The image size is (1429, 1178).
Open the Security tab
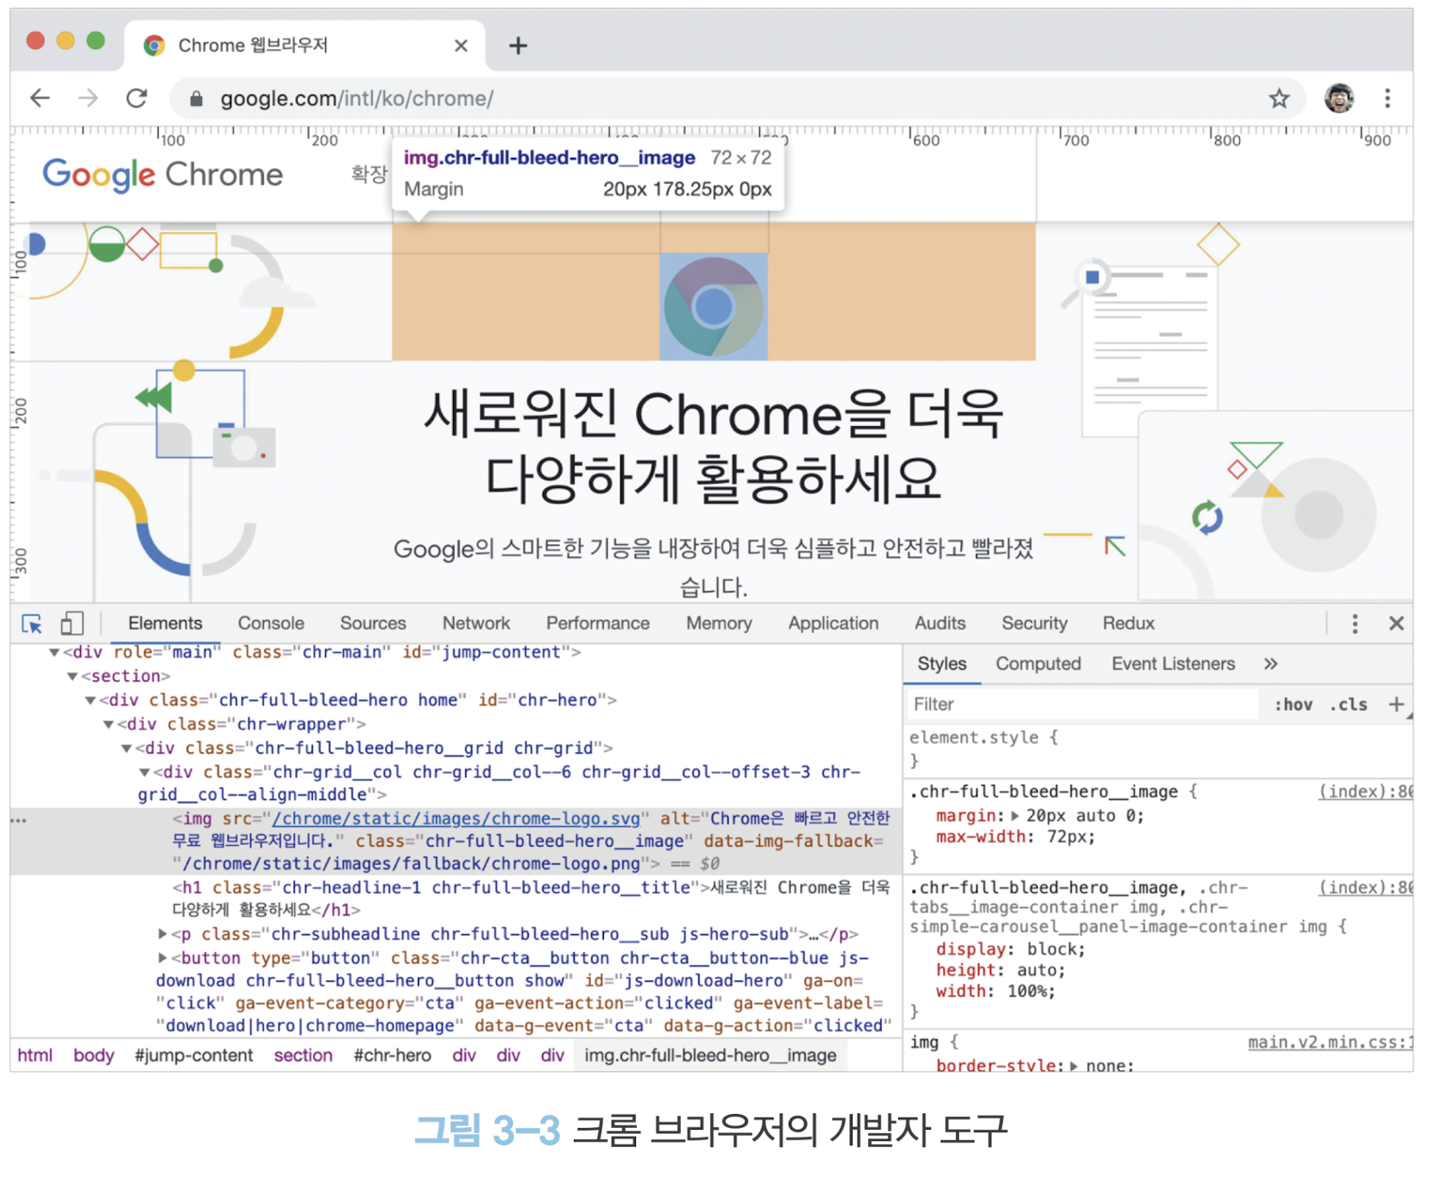pyautogui.click(x=1035, y=623)
